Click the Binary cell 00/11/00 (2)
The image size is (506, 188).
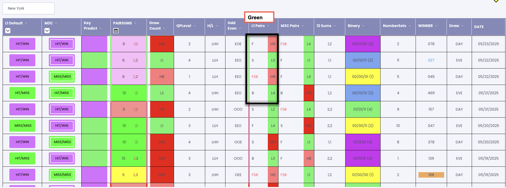[x=363, y=44]
